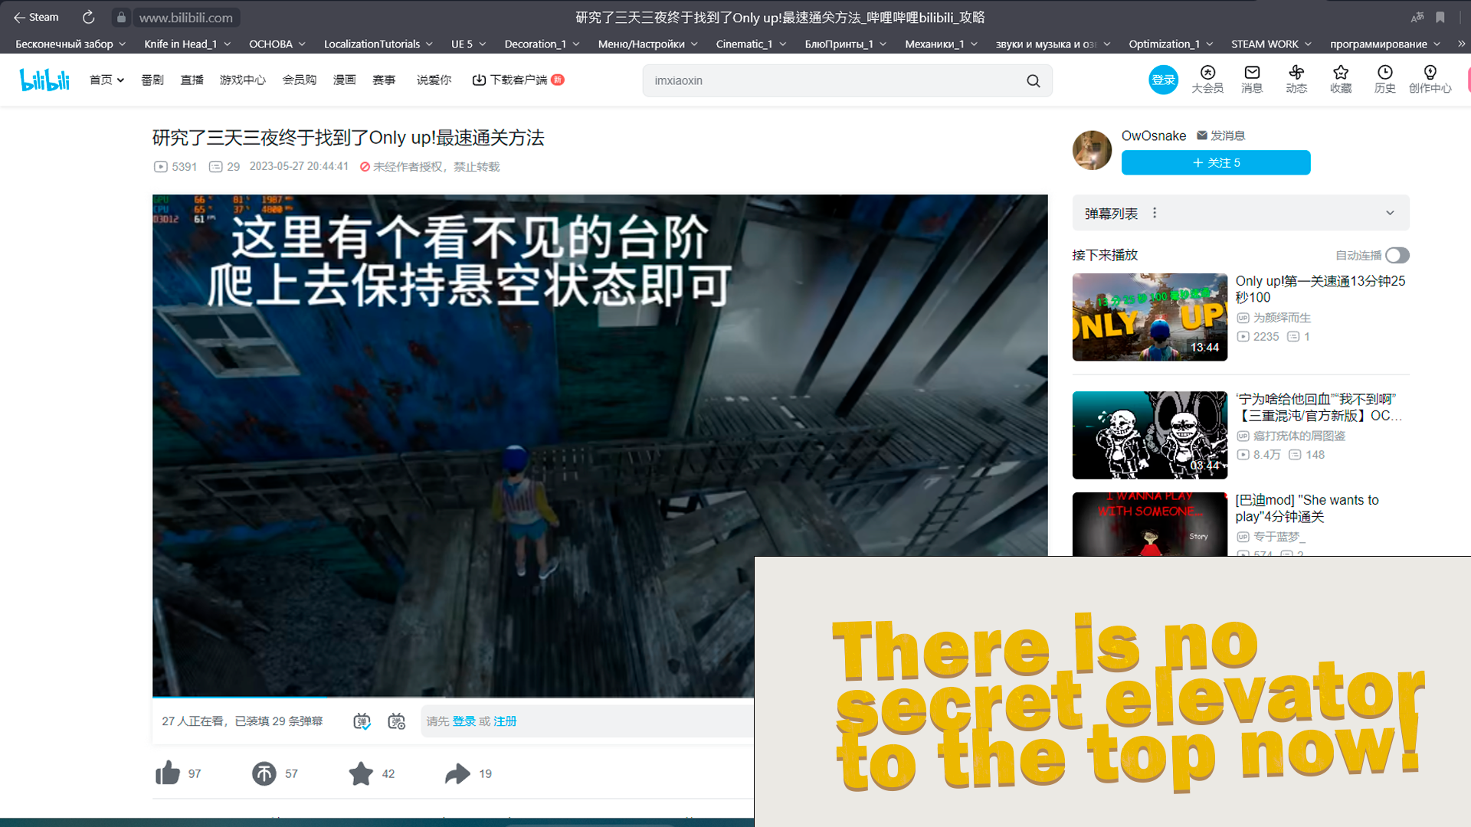Open the 收藏 favorites icon
The image size is (1471, 827).
pos(1341,80)
